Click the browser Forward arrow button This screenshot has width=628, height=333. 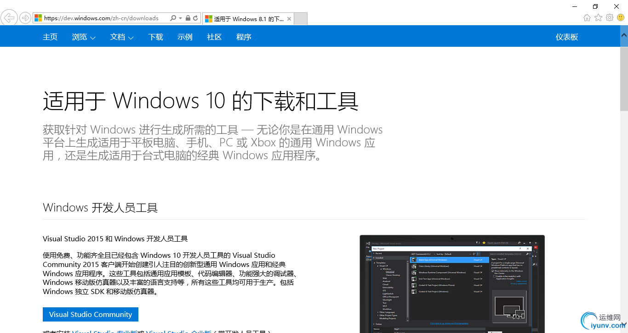click(25, 18)
